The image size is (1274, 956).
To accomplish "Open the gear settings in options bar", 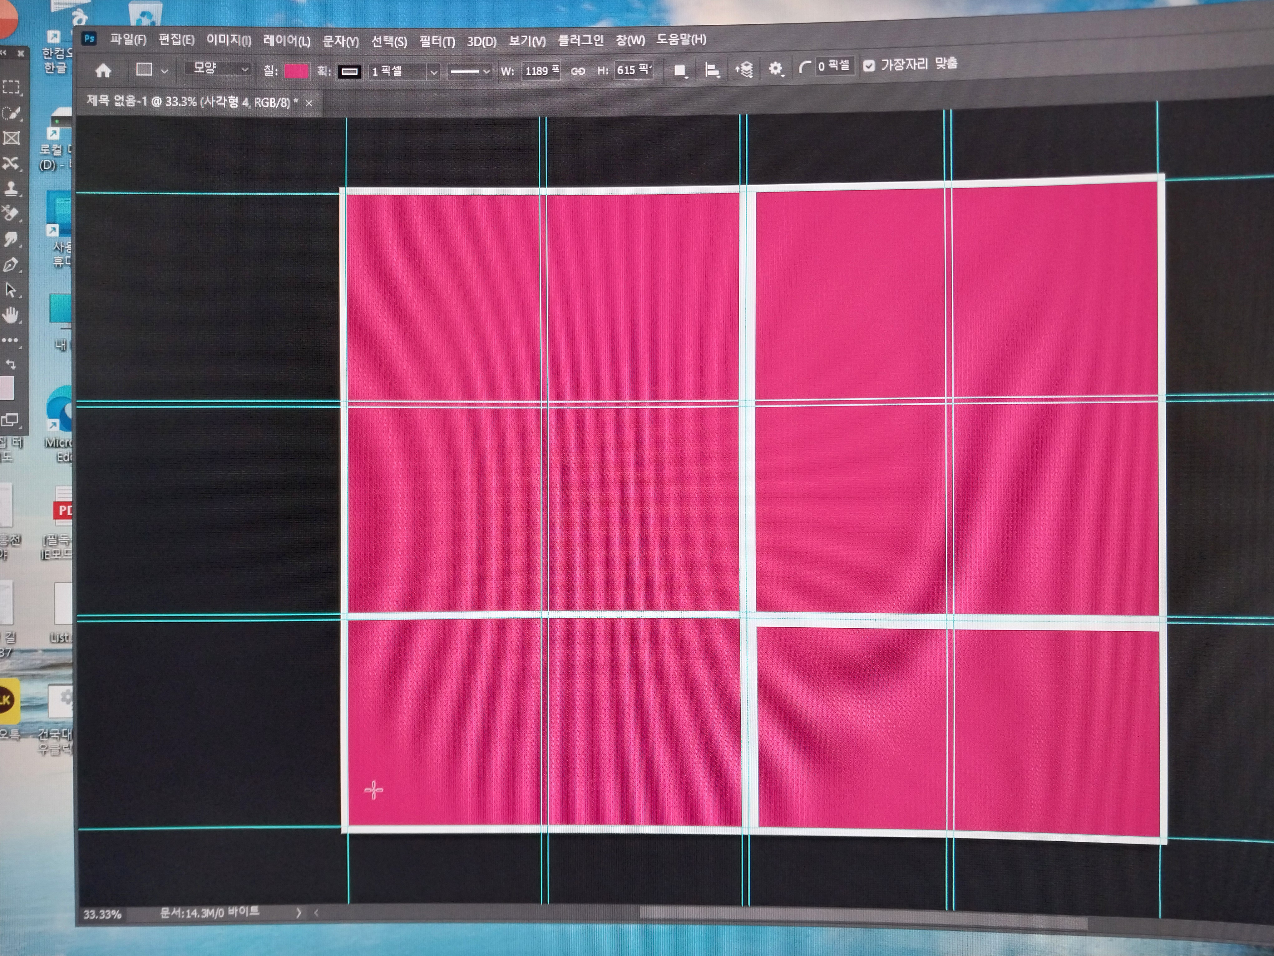I will pos(775,69).
